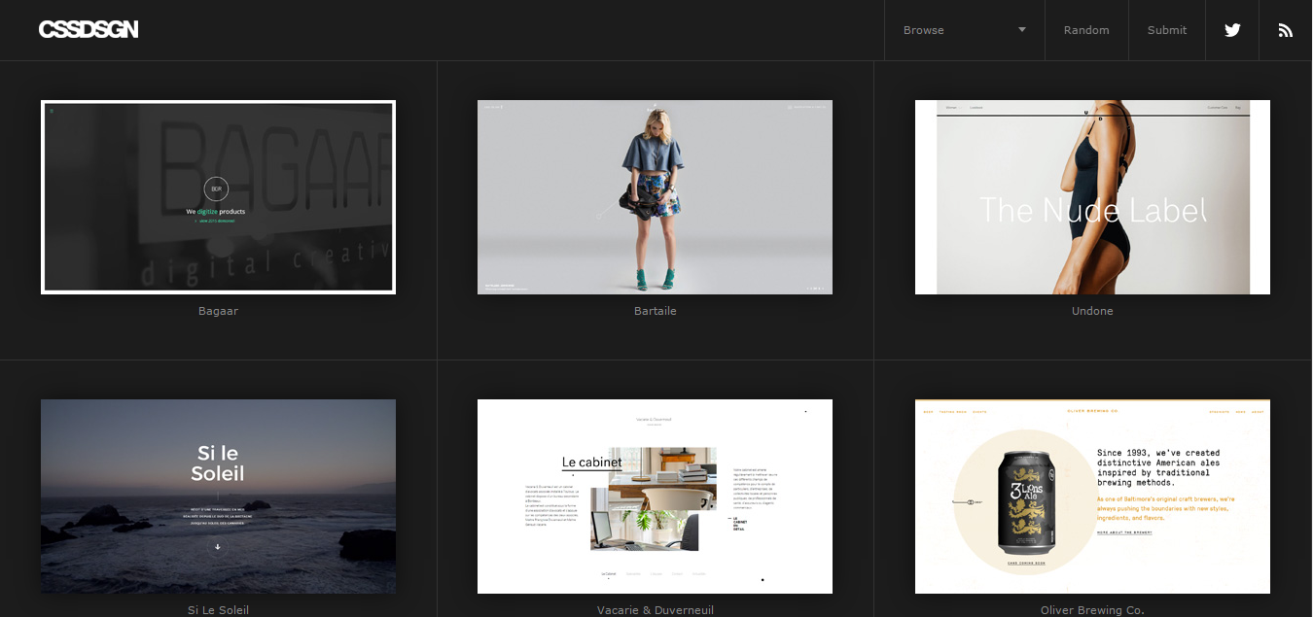Image resolution: width=1313 pixels, height=617 pixels.
Task: Open the Si Le Soleil sunset thumbnail
Action: click(x=218, y=496)
